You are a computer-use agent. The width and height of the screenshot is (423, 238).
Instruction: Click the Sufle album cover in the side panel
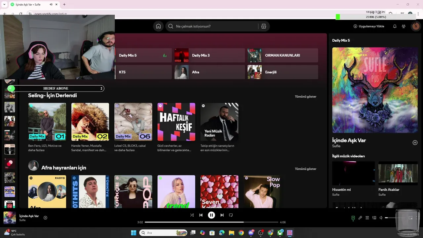click(375, 90)
